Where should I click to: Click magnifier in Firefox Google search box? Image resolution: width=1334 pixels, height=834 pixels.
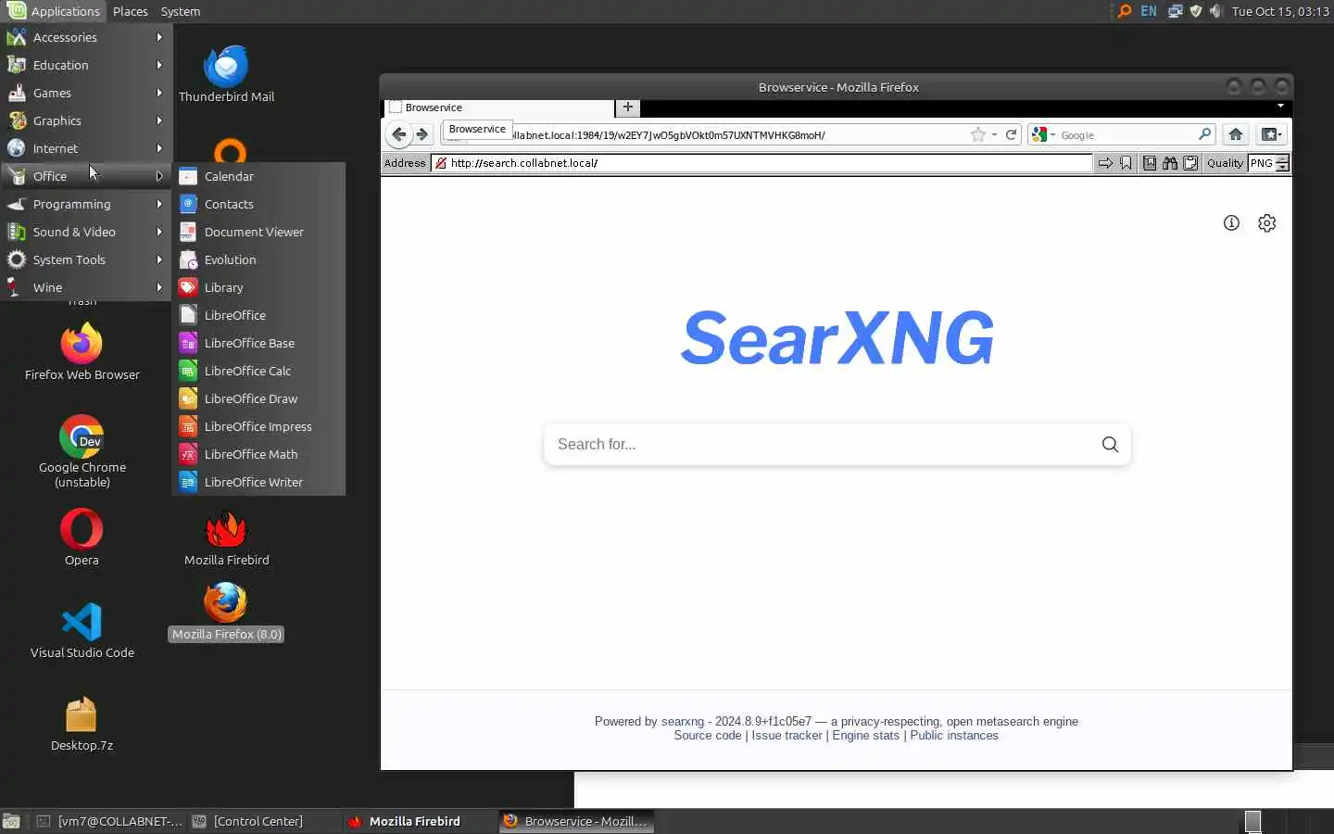click(1204, 134)
